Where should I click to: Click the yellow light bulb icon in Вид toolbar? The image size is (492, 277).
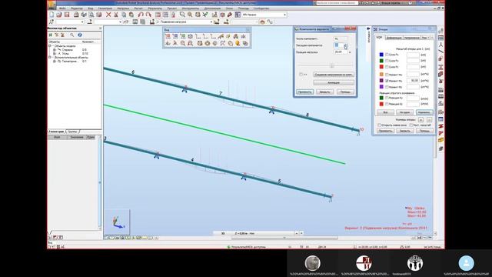click(x=238, y=43)
